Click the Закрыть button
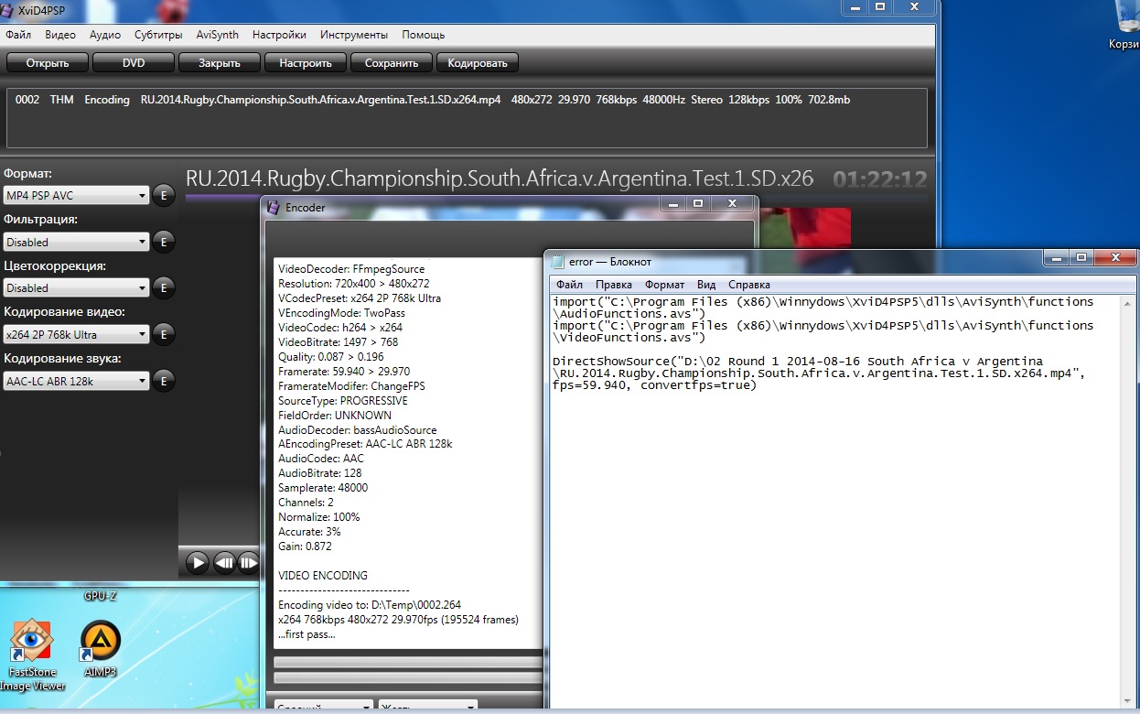1140x714 pixels. pyautogui.click(x=220, y=63)
